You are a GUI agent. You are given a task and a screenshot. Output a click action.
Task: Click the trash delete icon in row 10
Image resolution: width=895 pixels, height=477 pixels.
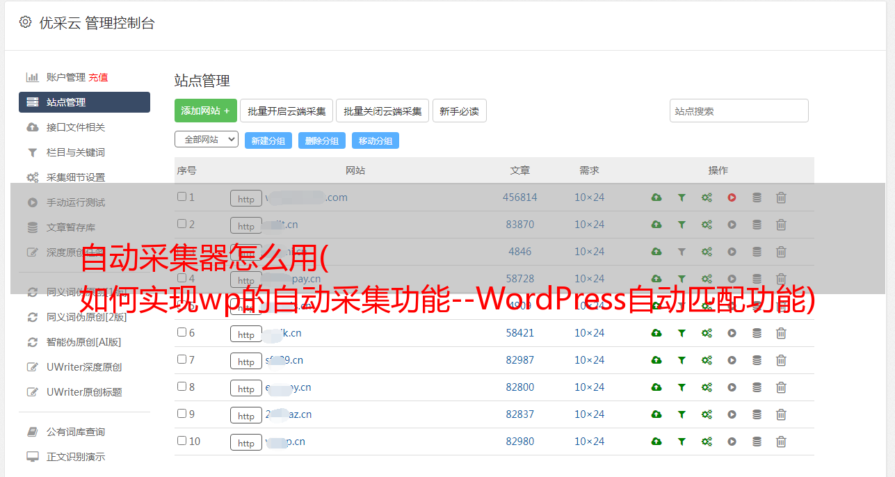[x=781, y=442]
